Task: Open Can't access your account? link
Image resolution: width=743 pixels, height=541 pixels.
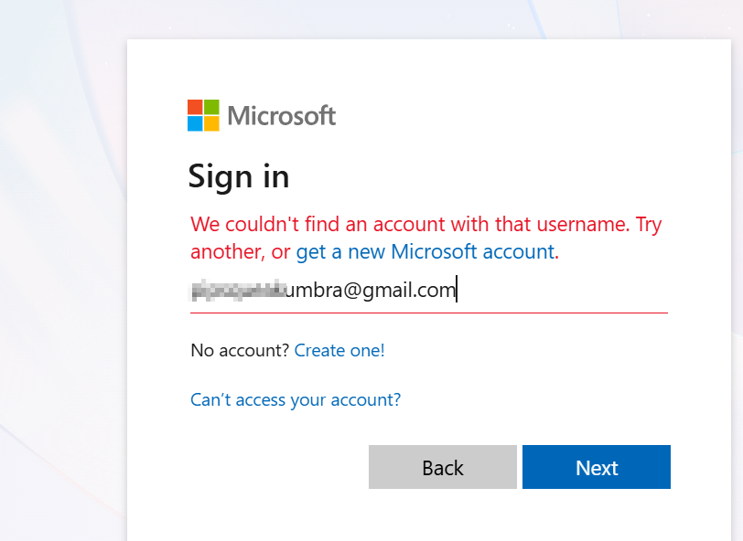Action: tap(296, 400)
